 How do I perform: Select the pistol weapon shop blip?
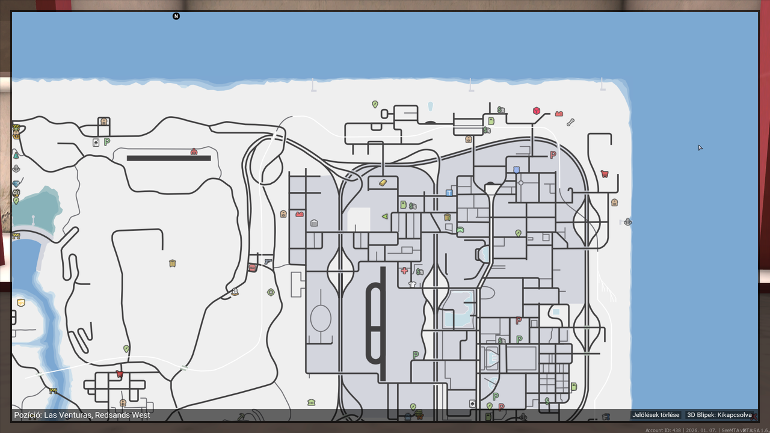(268, 262)
